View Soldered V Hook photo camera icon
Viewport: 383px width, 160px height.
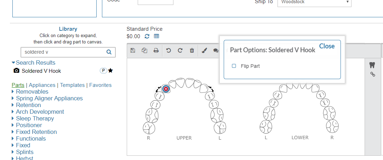[16, 71]
